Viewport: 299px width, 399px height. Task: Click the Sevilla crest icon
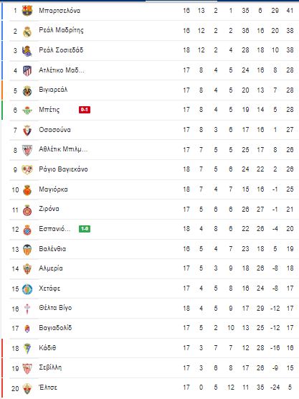tap(27, 368)
